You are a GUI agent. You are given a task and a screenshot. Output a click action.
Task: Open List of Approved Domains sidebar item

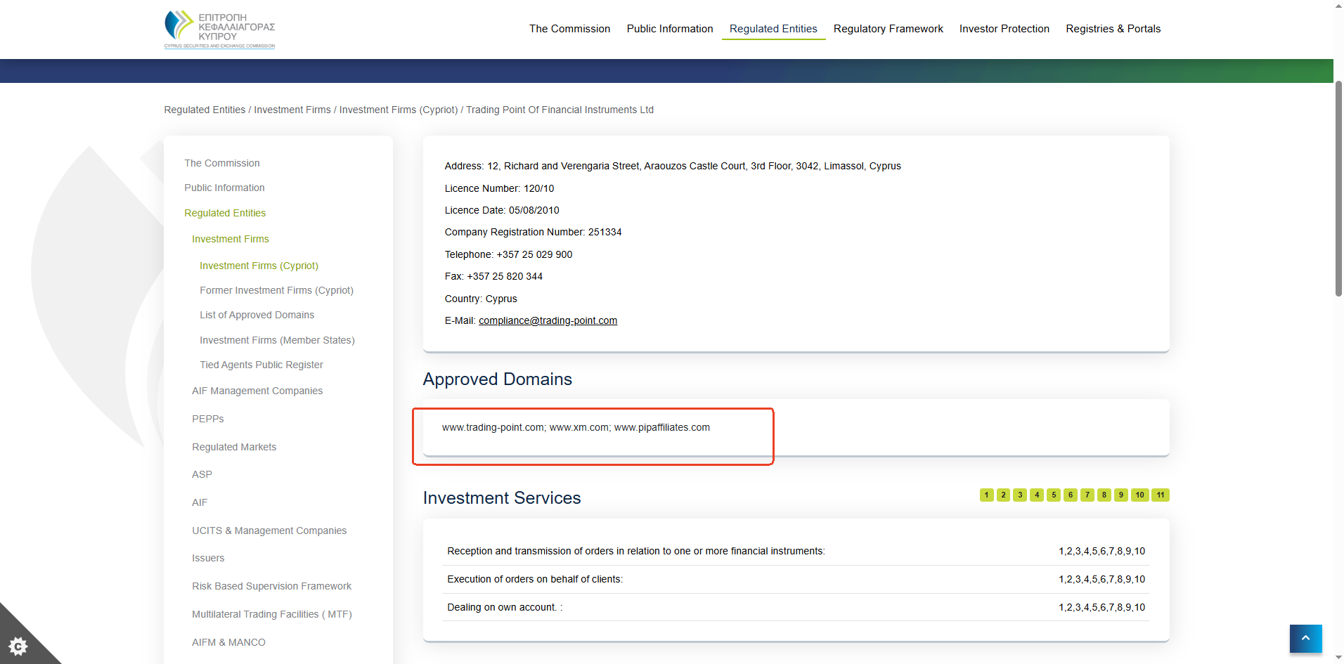pyautogui.click(x=257, y=315)
